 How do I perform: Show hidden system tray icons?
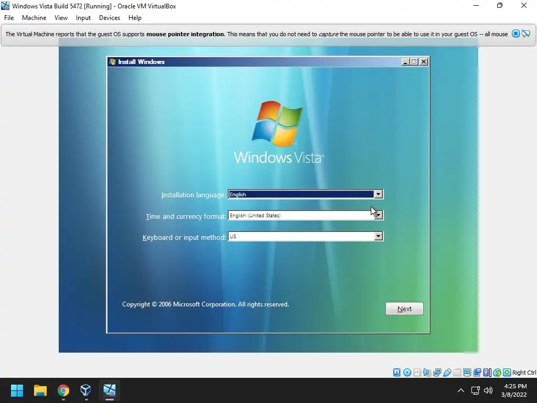pyautogui.click(x=461, y=390)
